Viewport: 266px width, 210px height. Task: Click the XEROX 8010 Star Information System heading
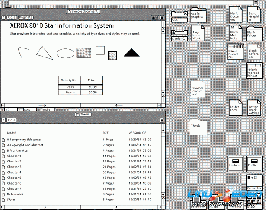62,25
